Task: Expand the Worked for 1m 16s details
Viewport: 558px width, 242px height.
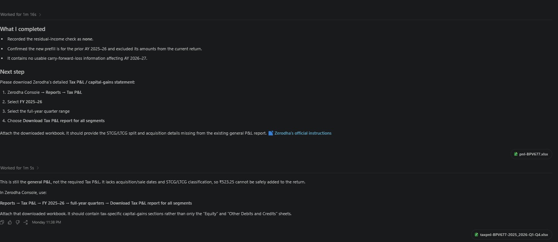Action: (20, 14)
